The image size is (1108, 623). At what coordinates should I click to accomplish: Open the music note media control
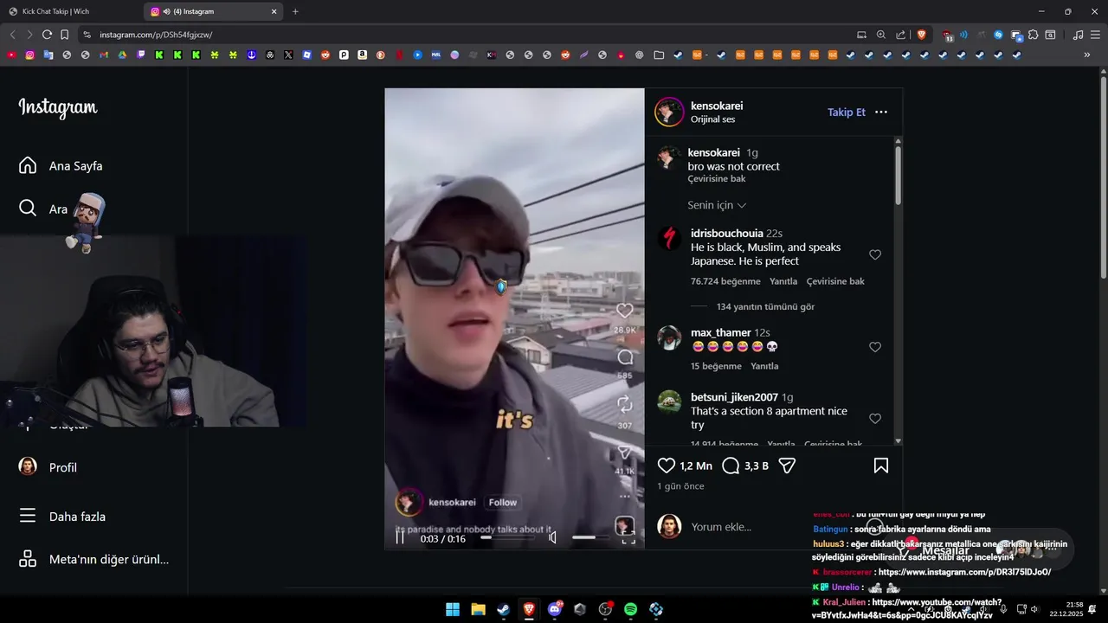pos(1078,35)
